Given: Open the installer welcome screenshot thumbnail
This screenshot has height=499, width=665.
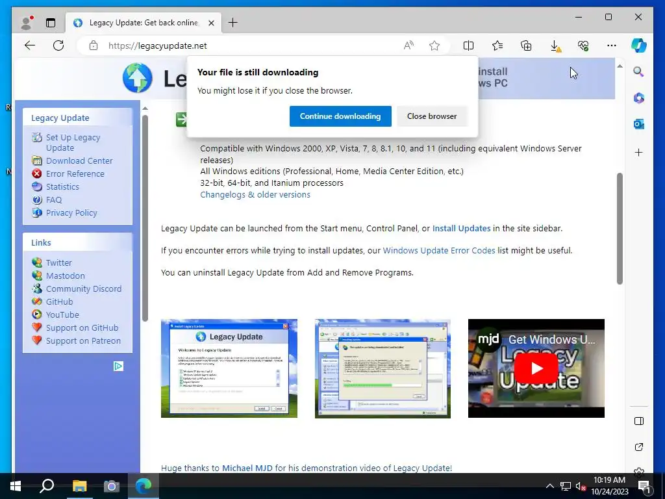Looking at the screenshot, I should [x=229, y=368].
